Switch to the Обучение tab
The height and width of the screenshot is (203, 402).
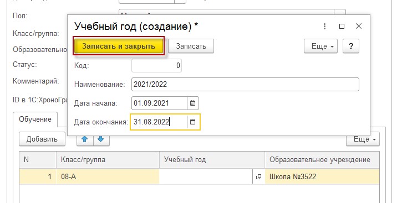(x=35, y=119)
